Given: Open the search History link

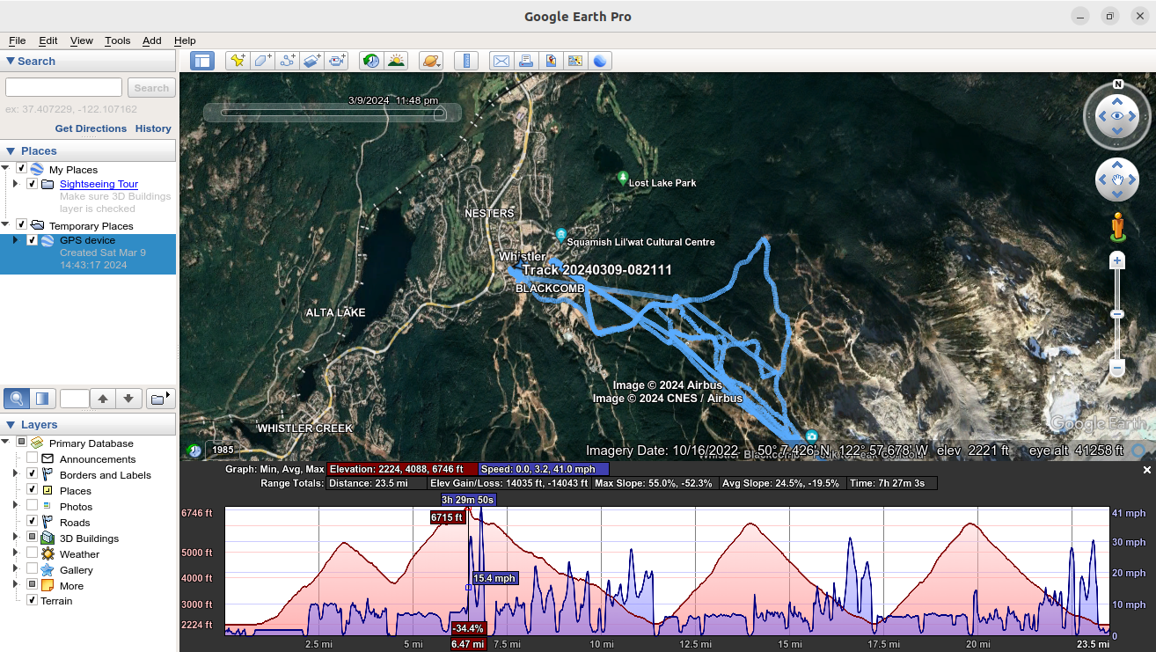Looking at the screenshot, I should (153, 128).
